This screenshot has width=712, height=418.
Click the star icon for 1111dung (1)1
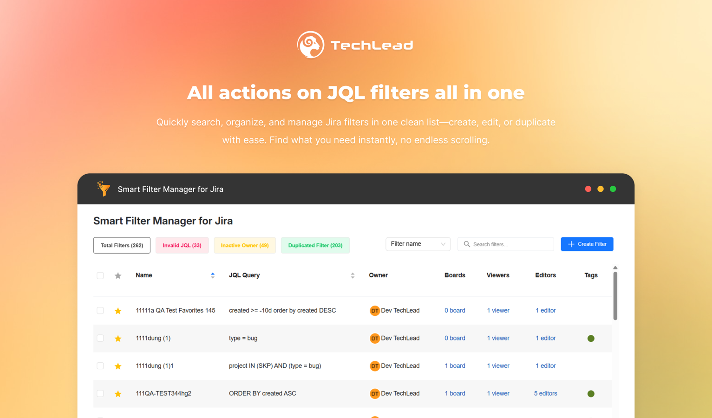118,366
